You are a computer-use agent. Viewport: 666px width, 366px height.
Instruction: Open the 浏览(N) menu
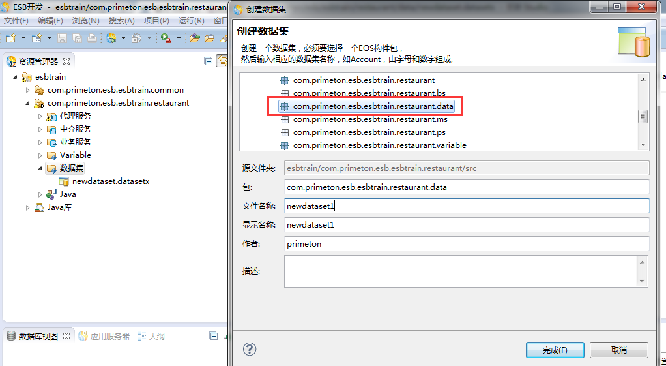tap(85, 21)
